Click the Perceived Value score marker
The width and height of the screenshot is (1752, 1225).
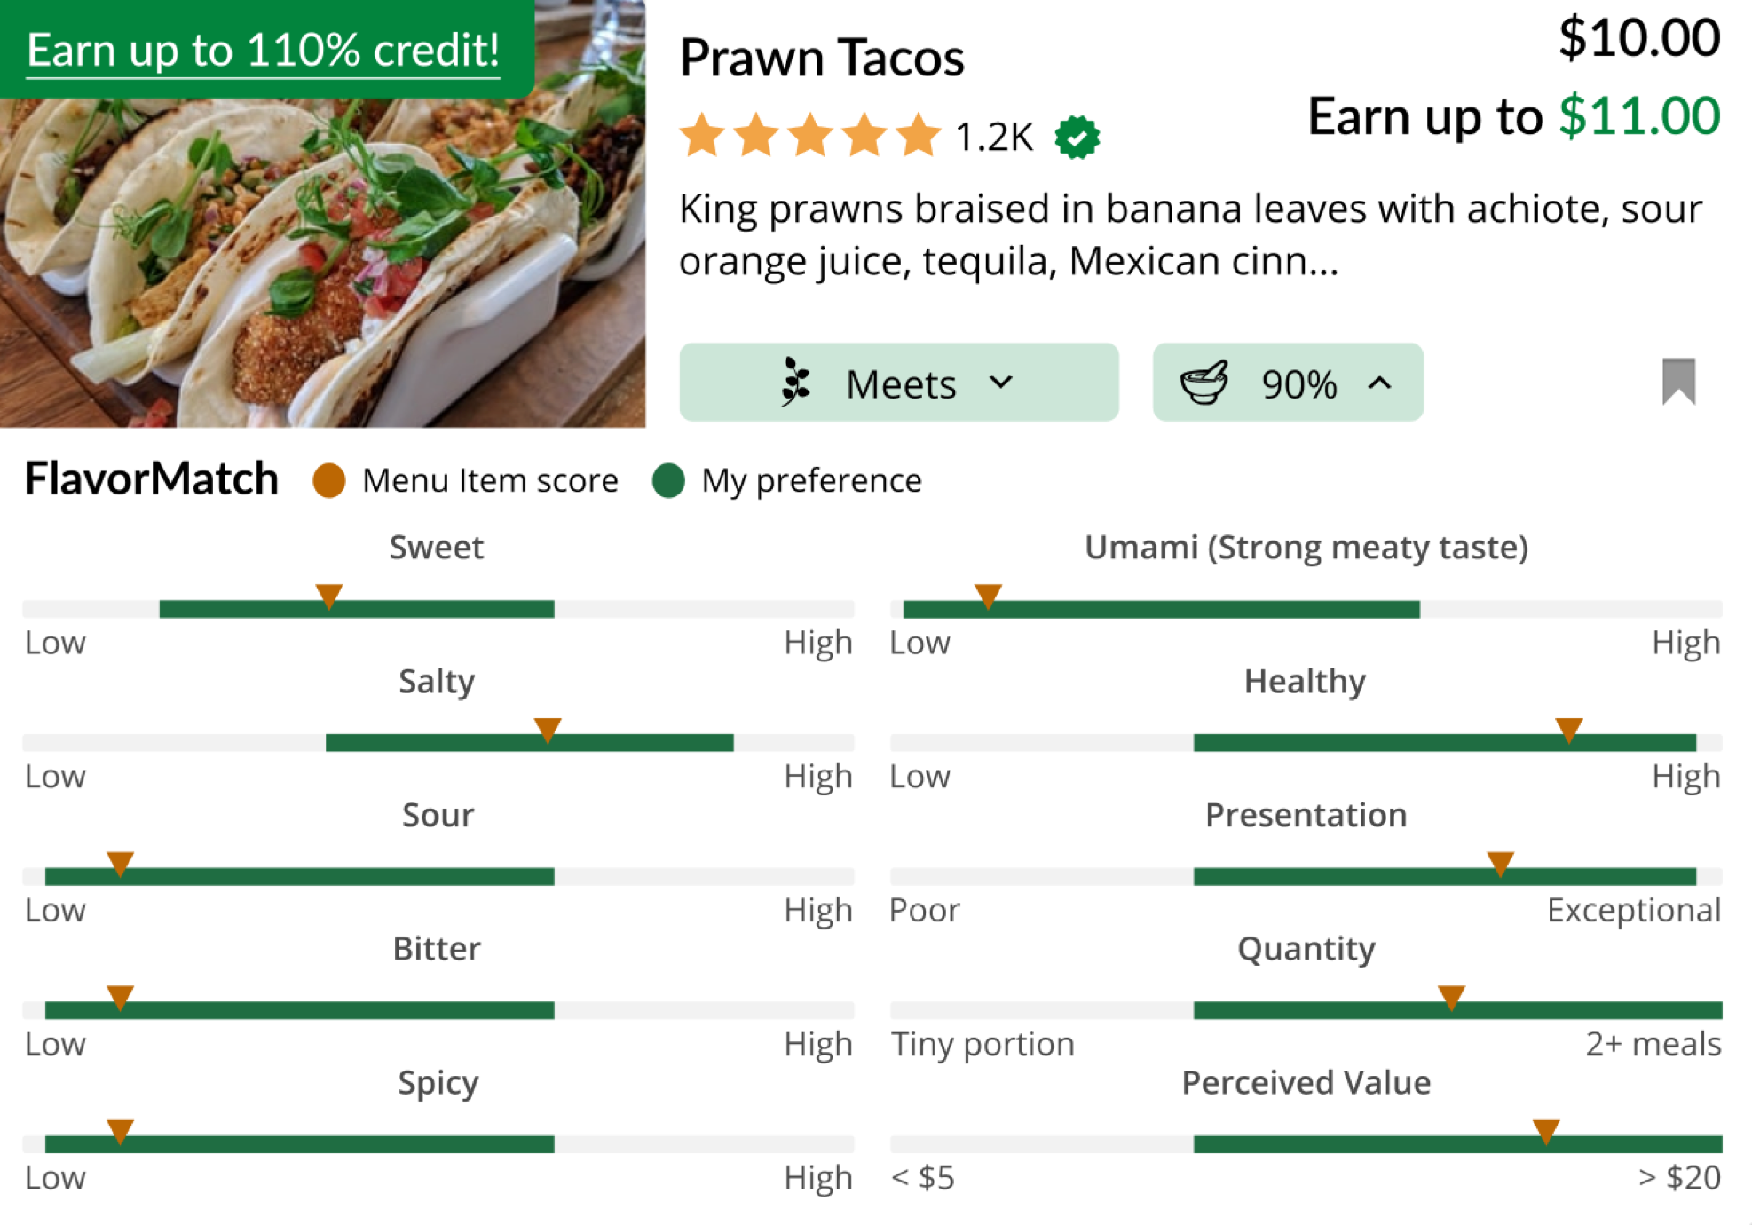[1545, 1131]
